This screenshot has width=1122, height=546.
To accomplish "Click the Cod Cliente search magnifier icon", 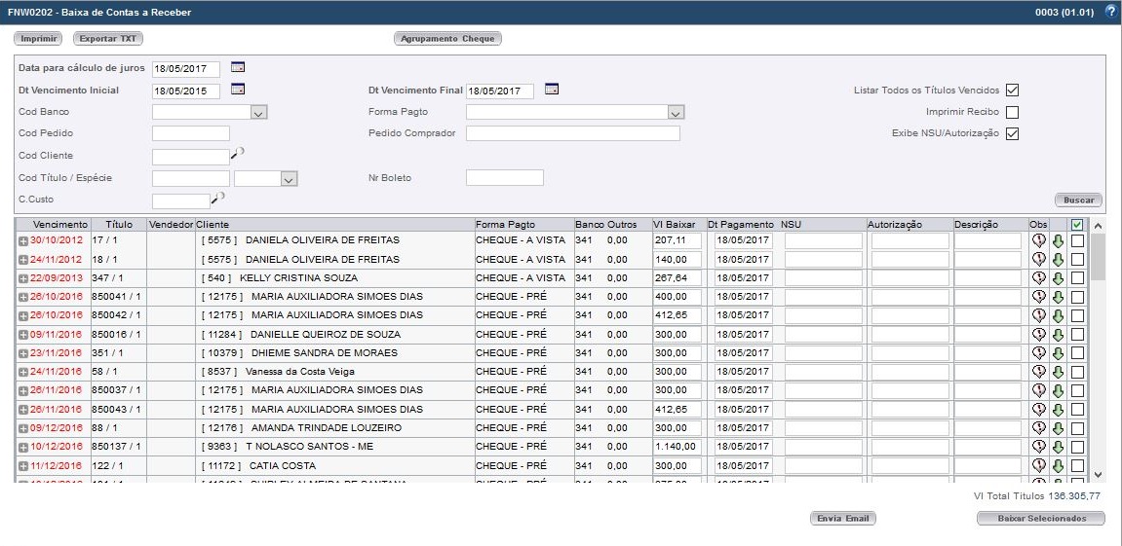I will click(x=237, y=154).
